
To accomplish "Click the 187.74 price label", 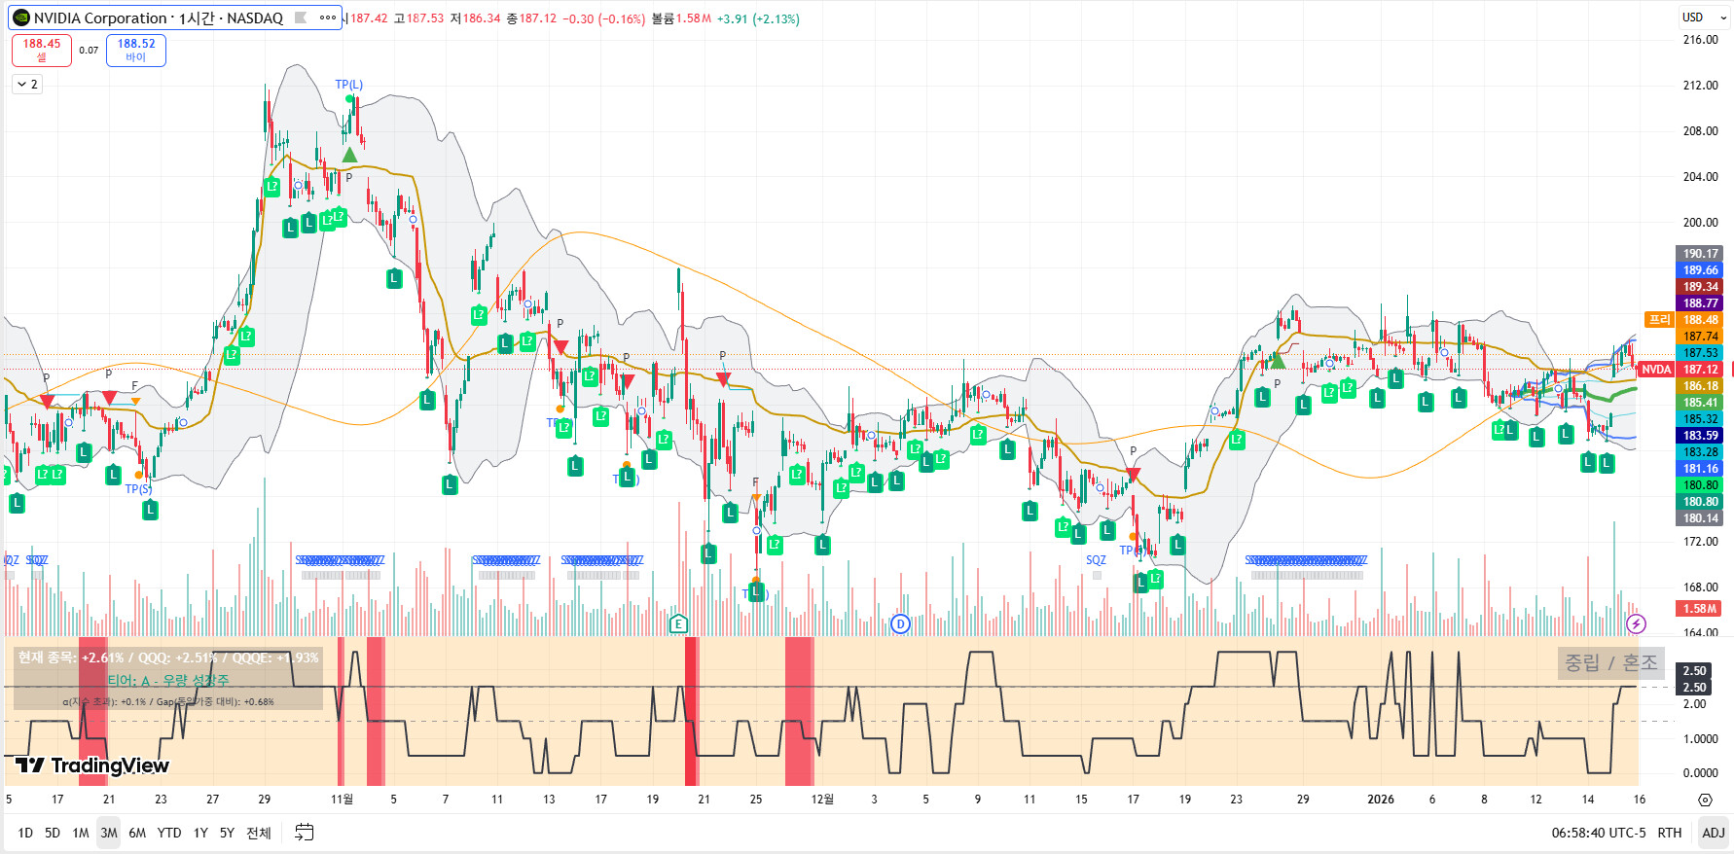I will coord(1701,337).
